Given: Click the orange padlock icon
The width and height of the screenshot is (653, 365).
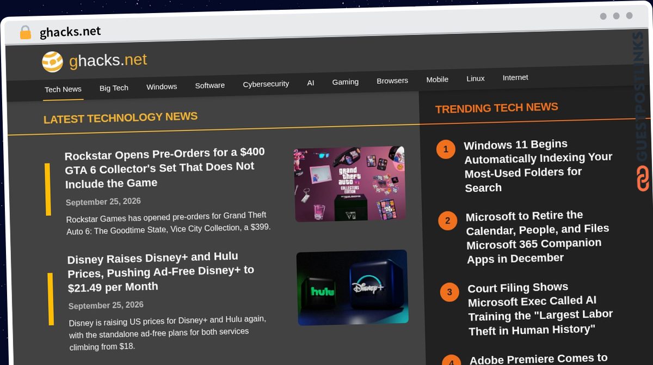Looking at the screenshot, I should (x=25, y=33).
